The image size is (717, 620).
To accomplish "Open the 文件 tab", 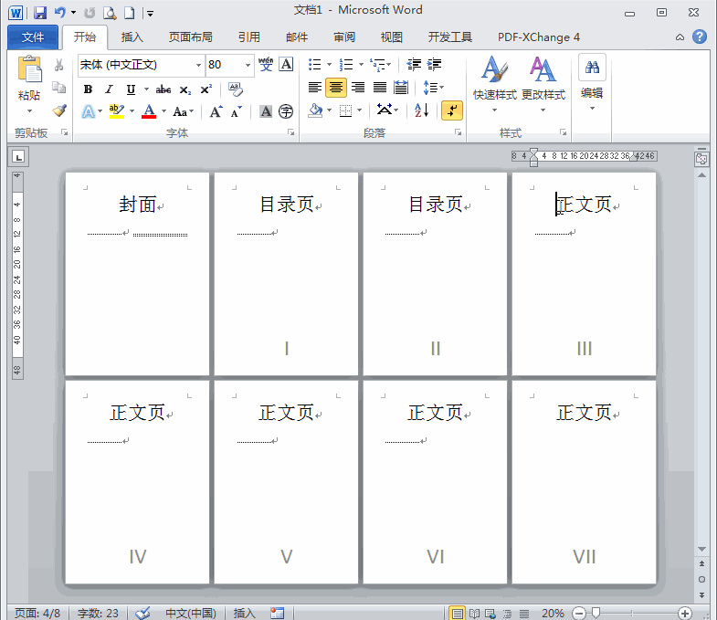I will click(x=33, y=37).
